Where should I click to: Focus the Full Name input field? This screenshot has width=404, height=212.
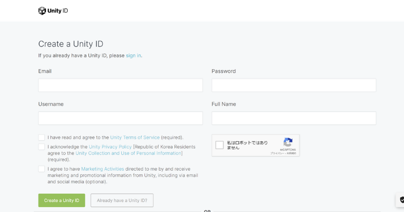pyautogui.click(x=294, y=118)
